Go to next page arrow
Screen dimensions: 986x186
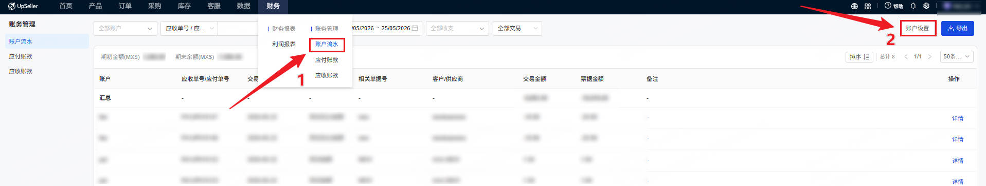point(929,57)
